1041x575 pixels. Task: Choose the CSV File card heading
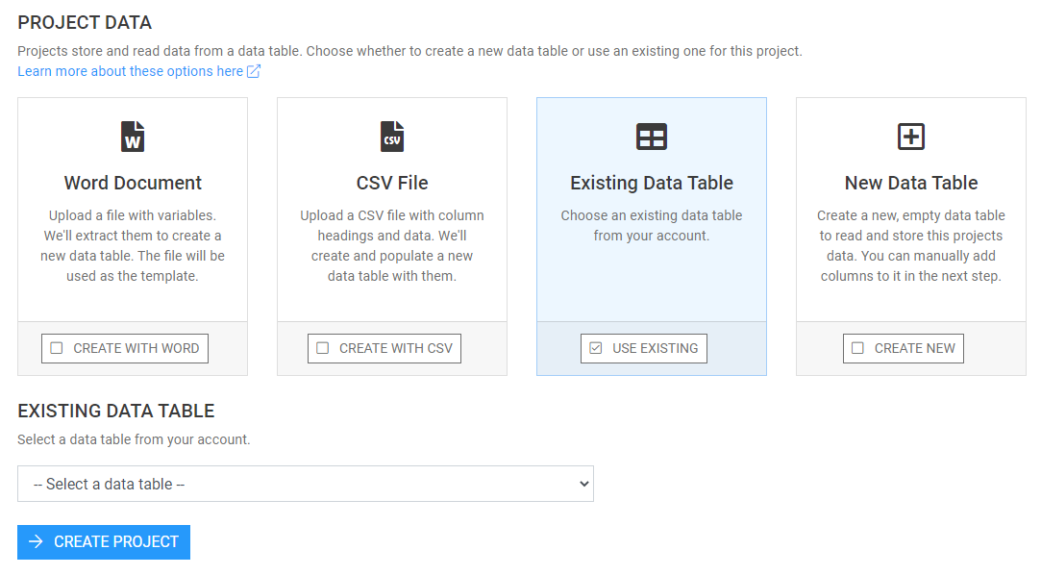[392, 183]
